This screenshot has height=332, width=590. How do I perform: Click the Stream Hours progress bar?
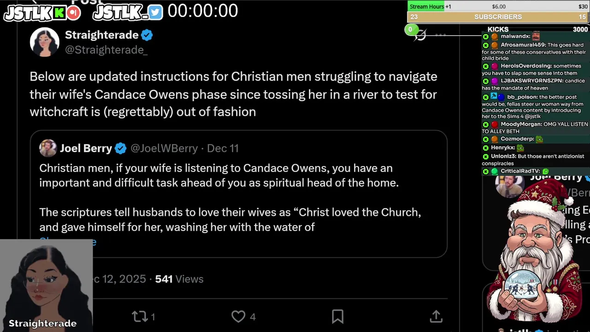(x=498, y=6)
